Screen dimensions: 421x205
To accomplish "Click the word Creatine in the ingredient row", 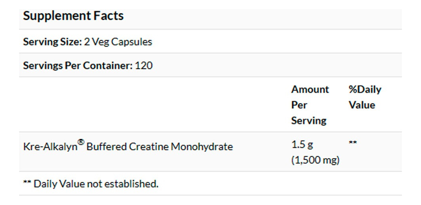I will click(148, 147).
